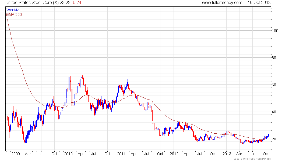Click the latest candle at the chart's right edge
The width and height of the screenshot is (296, 161).
(x=269, y=135)
